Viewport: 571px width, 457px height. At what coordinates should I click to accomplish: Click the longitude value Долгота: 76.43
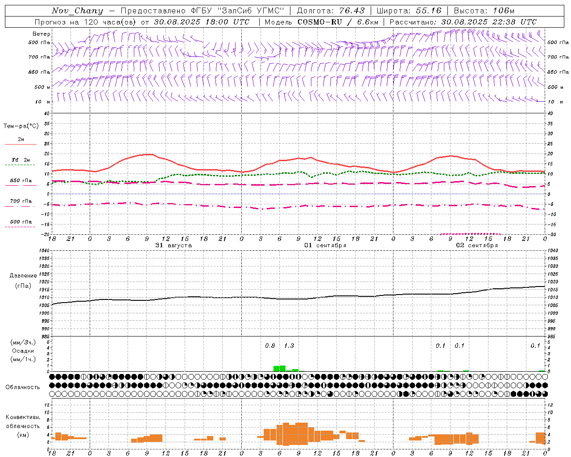tap(331, 11)
